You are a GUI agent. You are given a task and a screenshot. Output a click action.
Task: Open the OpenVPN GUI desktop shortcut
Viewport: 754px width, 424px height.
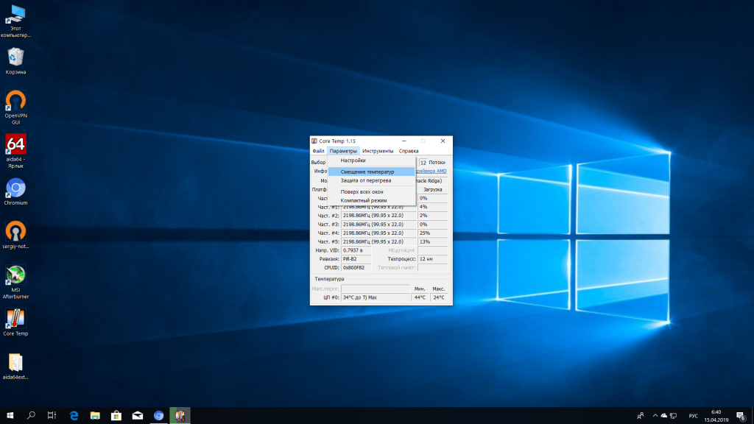(x=15, y=101)
